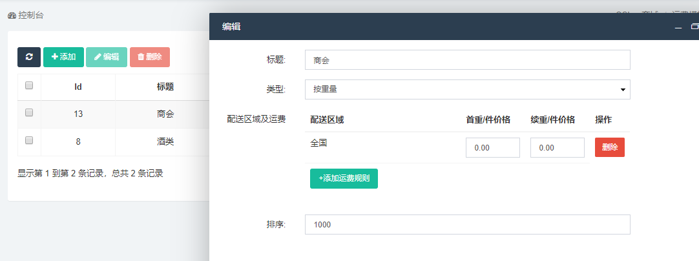
Task: Check the checkbox for row Id 13
Action: [28, 112]
